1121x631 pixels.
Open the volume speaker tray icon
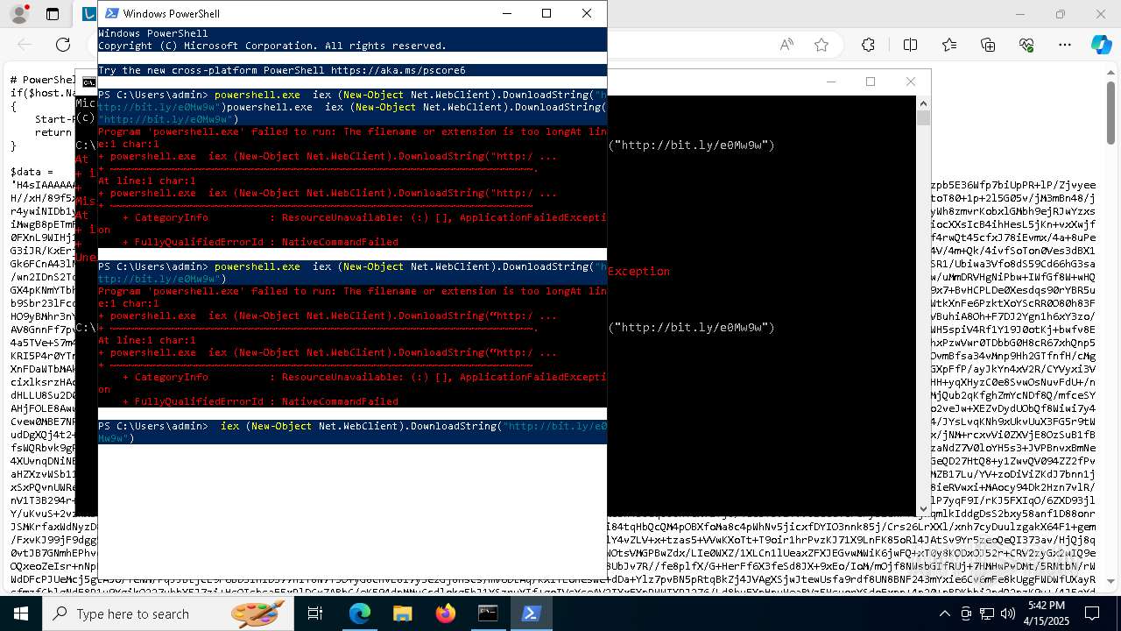tap(1007, 613)
